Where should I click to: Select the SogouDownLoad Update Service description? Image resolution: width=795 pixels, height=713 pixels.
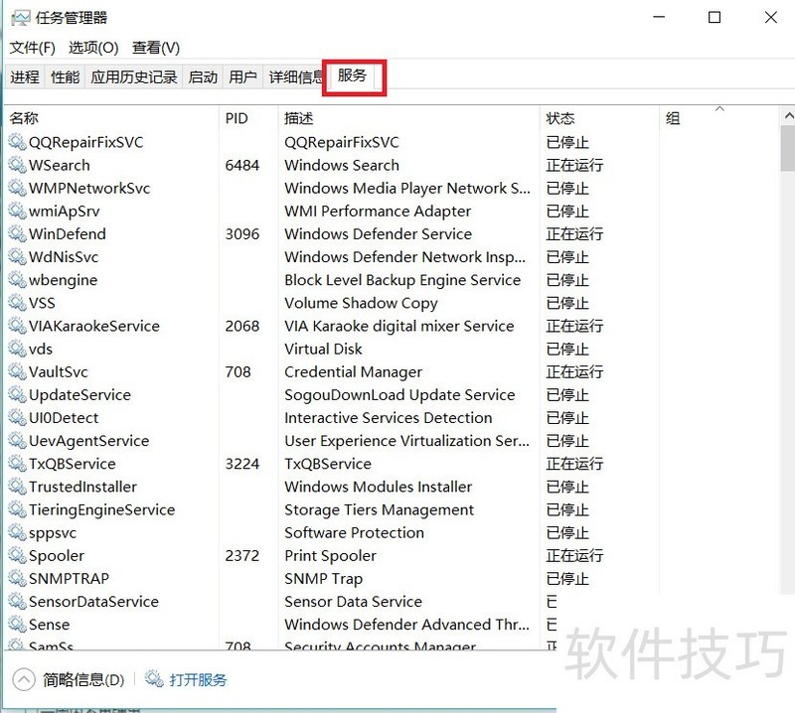click(x=399, y=395)
